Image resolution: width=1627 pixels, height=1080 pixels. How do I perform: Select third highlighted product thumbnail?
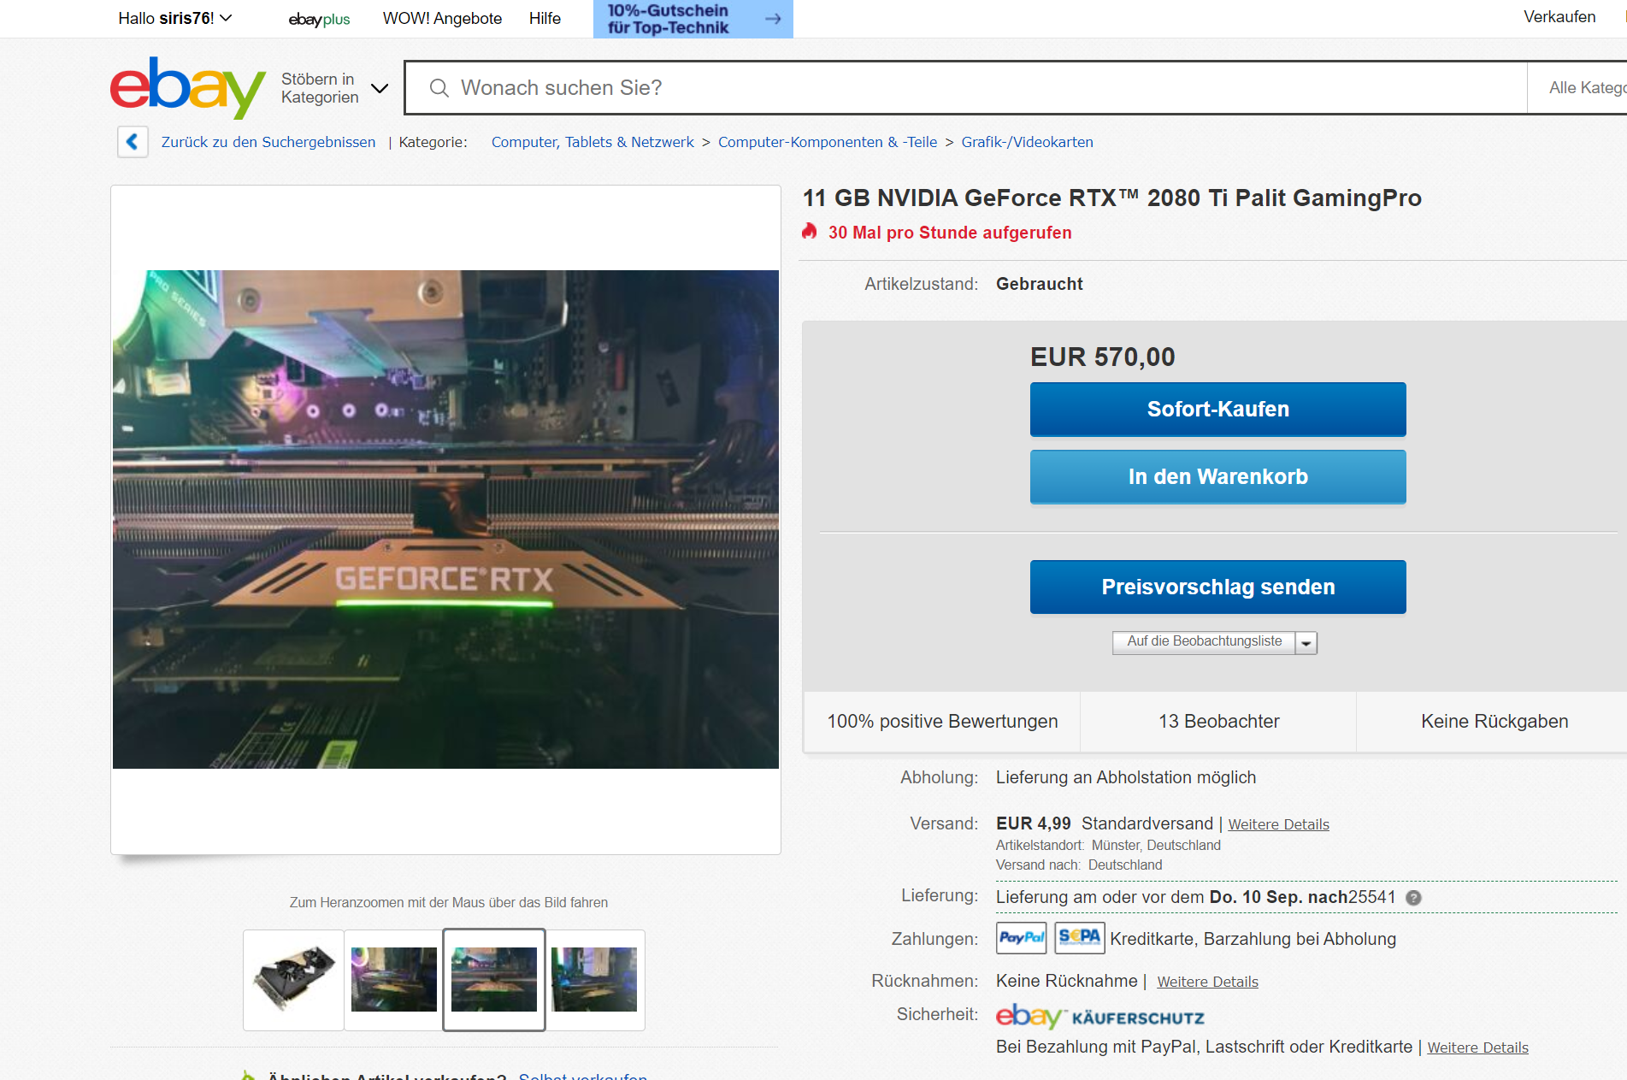[494, 980]
